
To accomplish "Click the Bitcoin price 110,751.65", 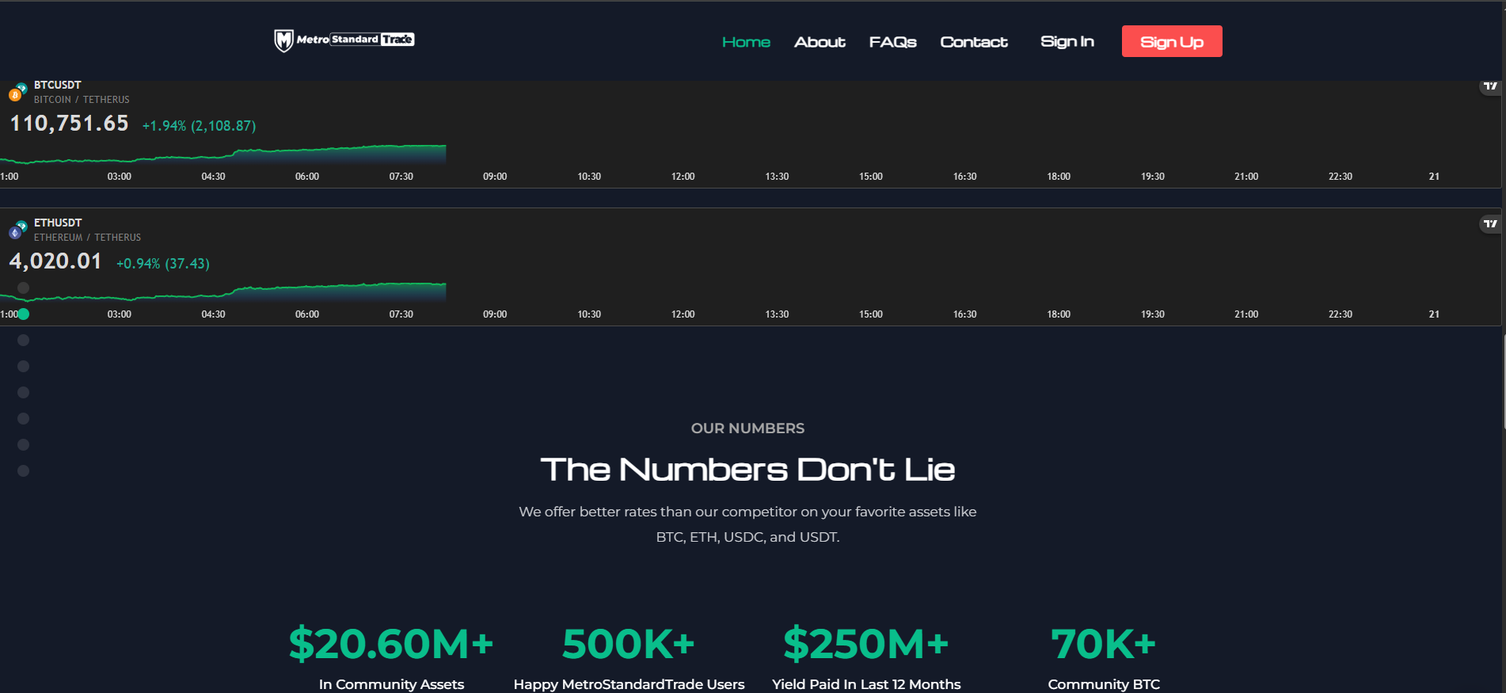I will coord(69,124).
